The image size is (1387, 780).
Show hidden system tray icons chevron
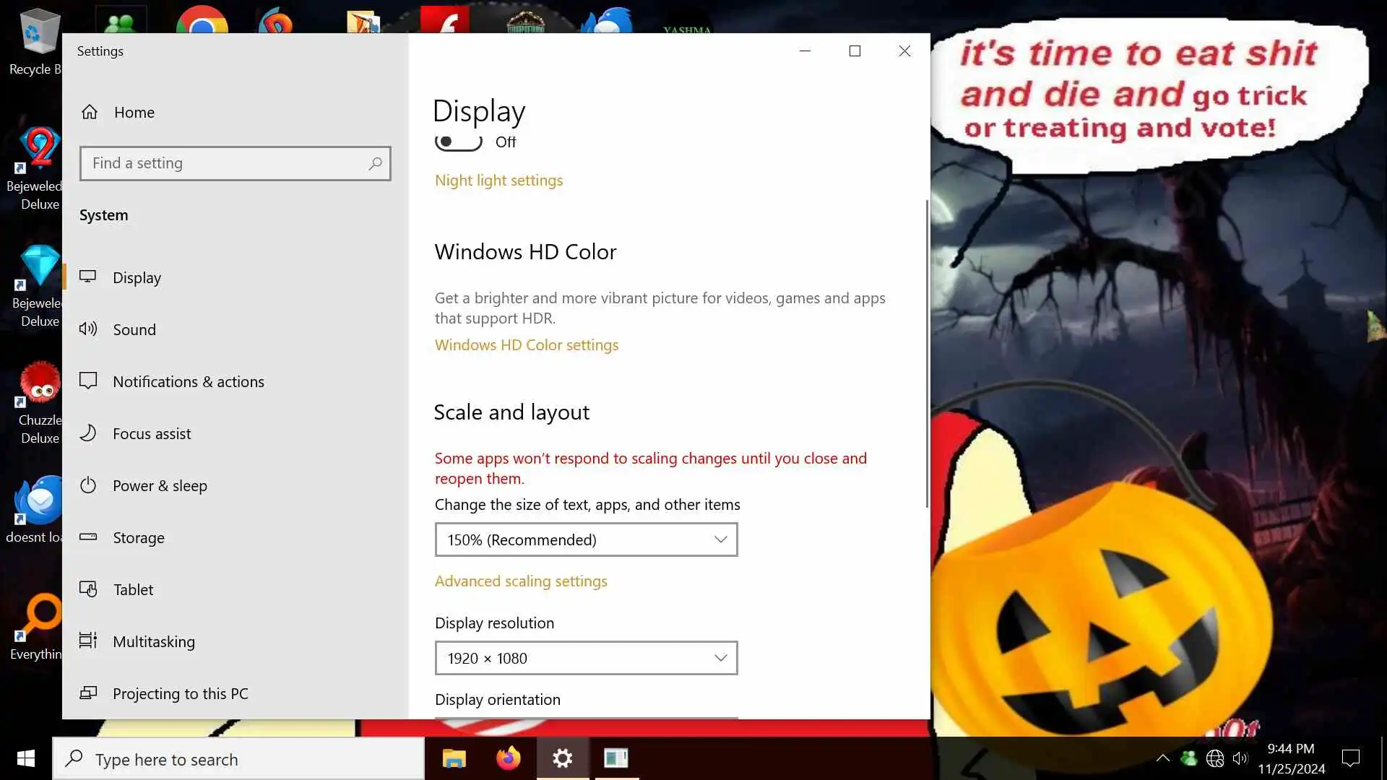click(x=1162, y=758)
